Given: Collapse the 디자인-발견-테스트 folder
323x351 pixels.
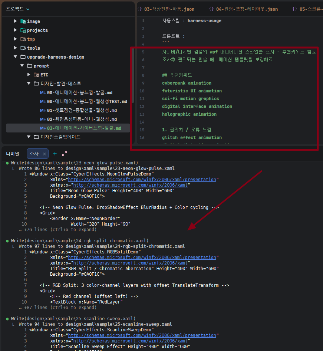Looking at the screenshot, I should (29, 84).
